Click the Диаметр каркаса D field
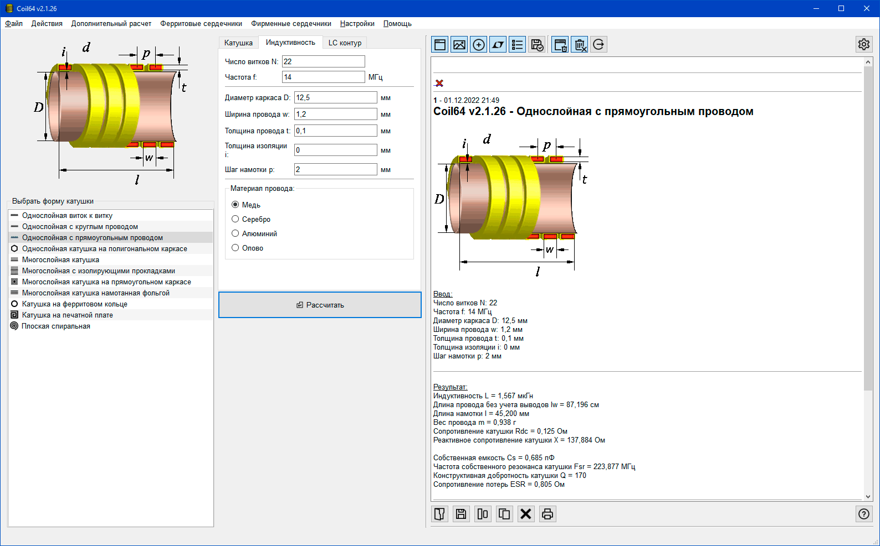 336,97
